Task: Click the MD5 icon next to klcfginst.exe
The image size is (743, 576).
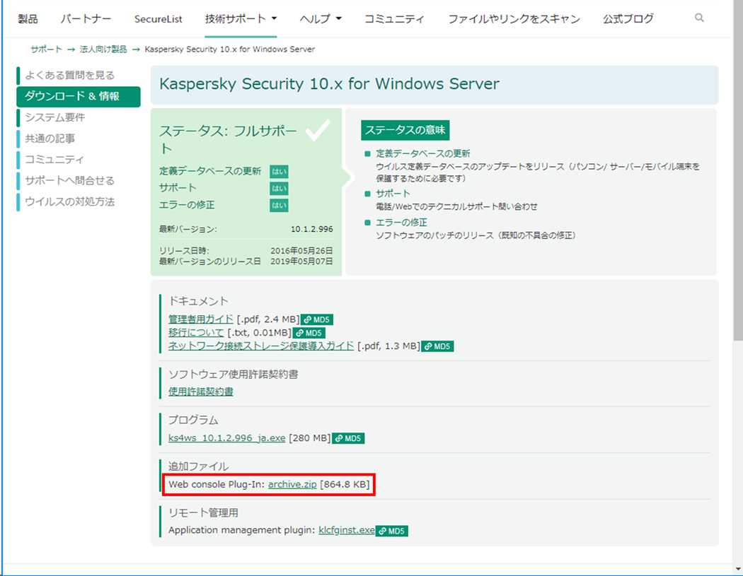Action: [x=392, y=531]
